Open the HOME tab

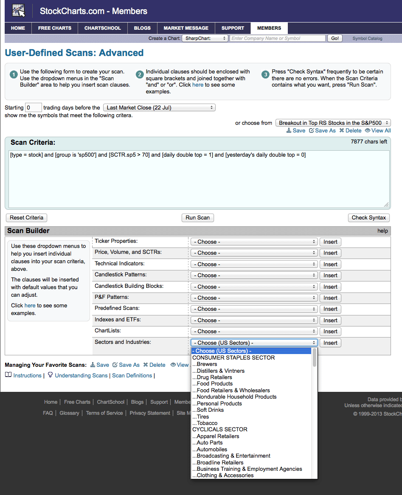point(18,28)
